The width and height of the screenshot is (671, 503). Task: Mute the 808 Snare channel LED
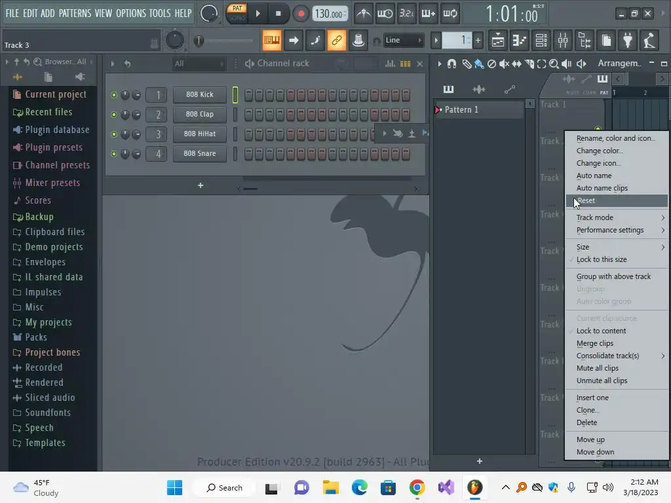pyautogui.click(x=114, y=154)
